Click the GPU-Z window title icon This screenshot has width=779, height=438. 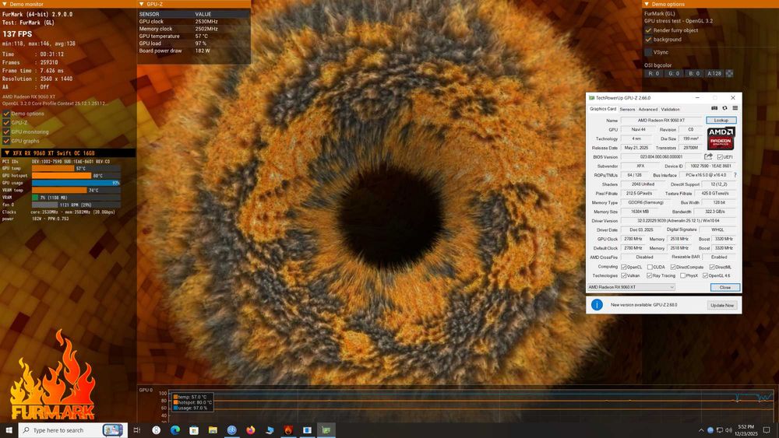point(591,98)
